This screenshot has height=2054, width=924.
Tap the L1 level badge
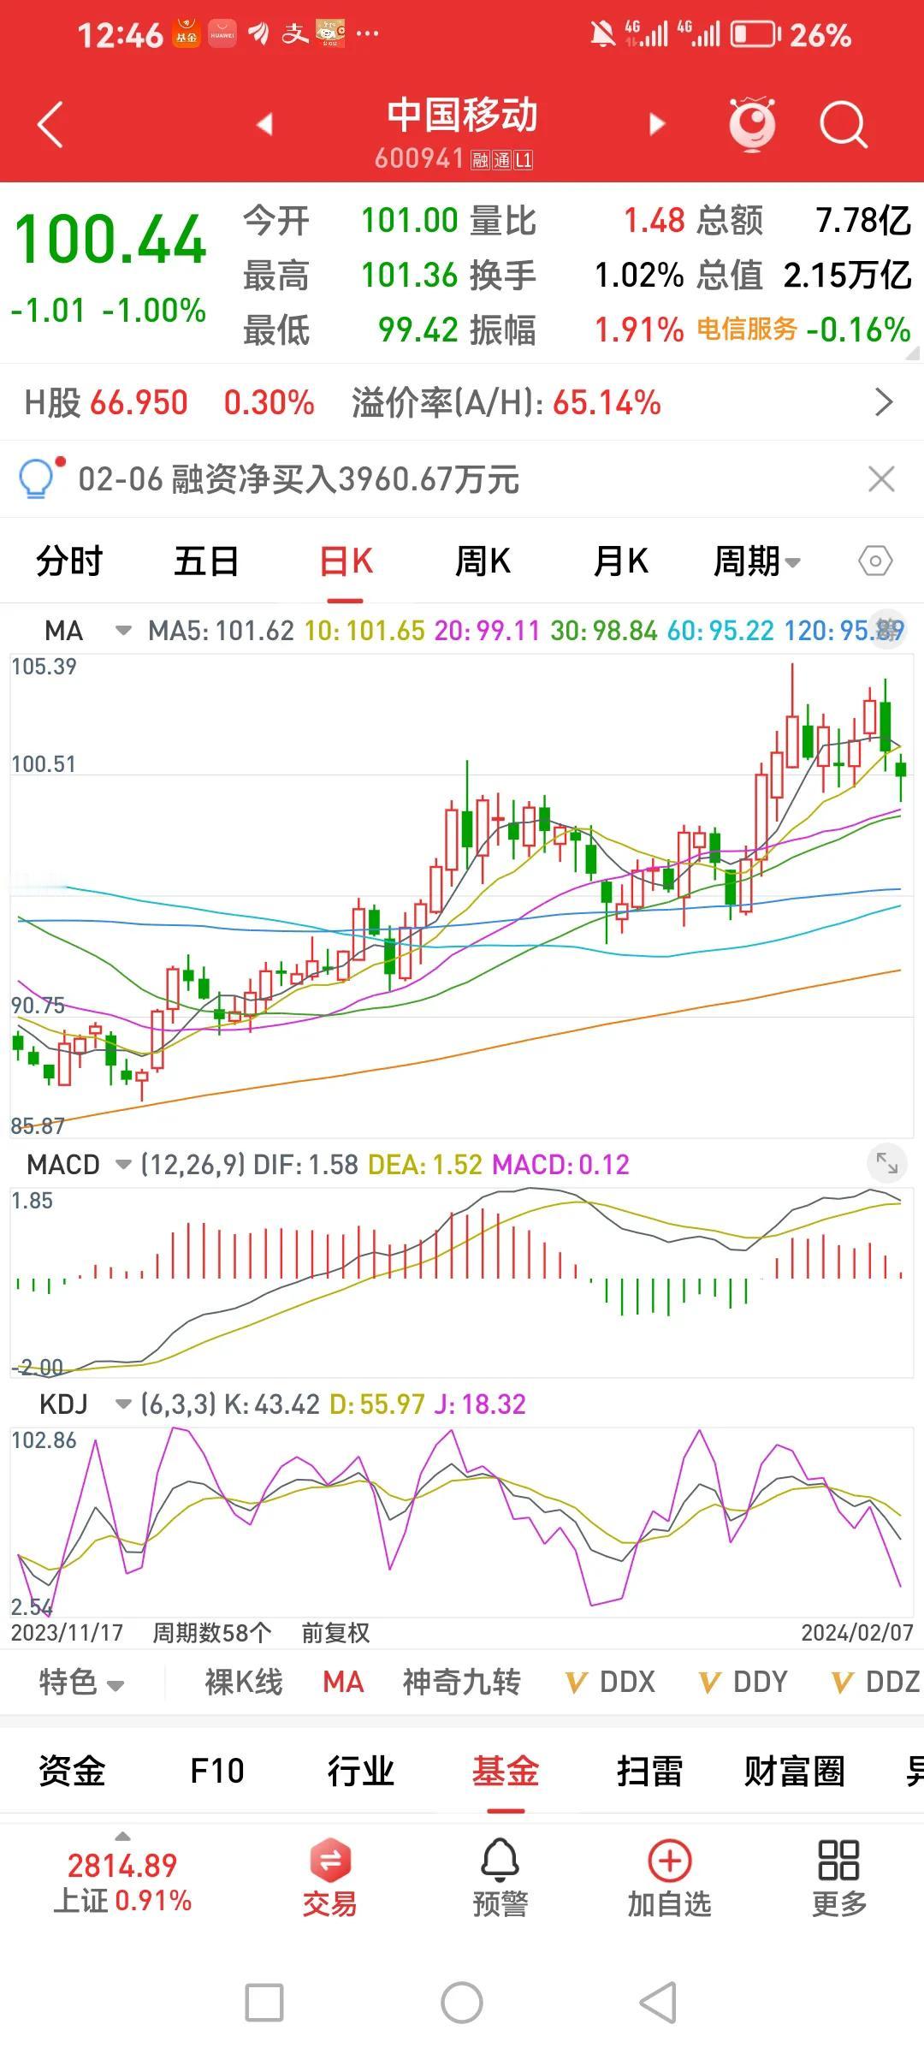point(524,160)
